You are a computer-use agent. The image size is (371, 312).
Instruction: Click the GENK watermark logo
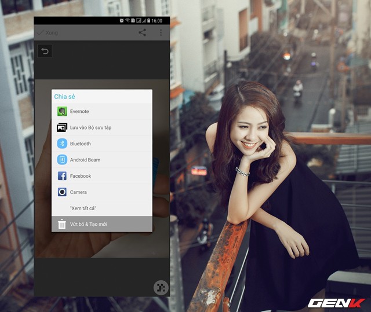coord(336,302)
